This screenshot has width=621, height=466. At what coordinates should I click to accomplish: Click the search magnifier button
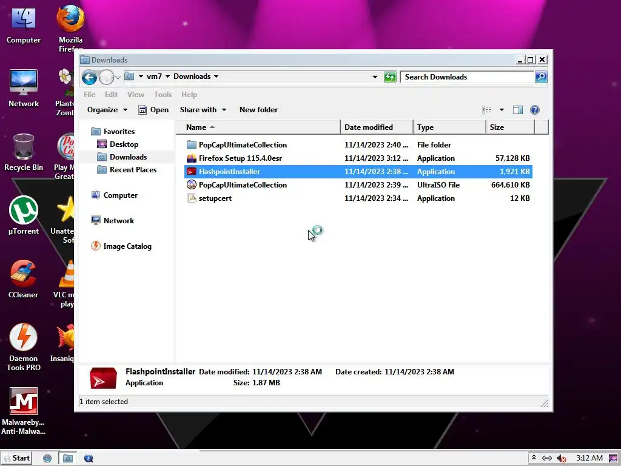541,77
